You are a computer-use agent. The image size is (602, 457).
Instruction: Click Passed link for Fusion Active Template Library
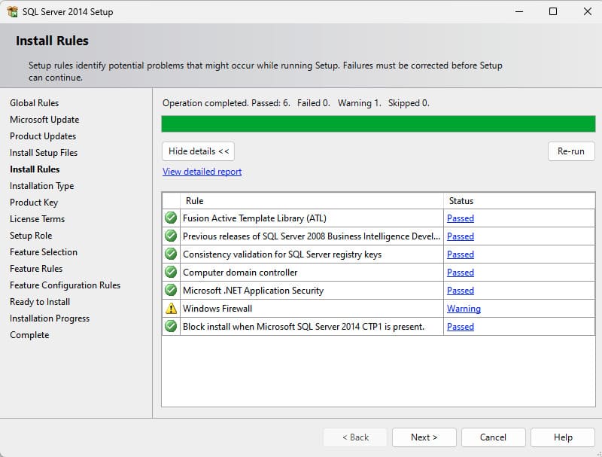(x=460, y=218)
